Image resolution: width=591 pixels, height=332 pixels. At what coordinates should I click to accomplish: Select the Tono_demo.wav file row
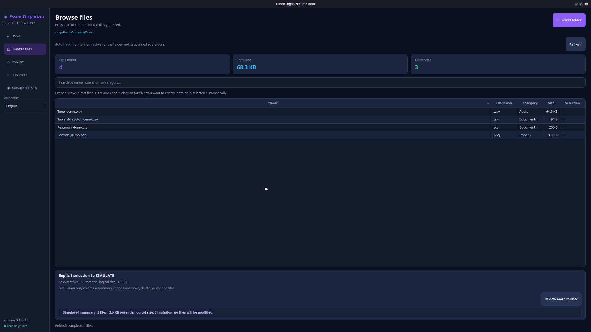tap(320, 112)
